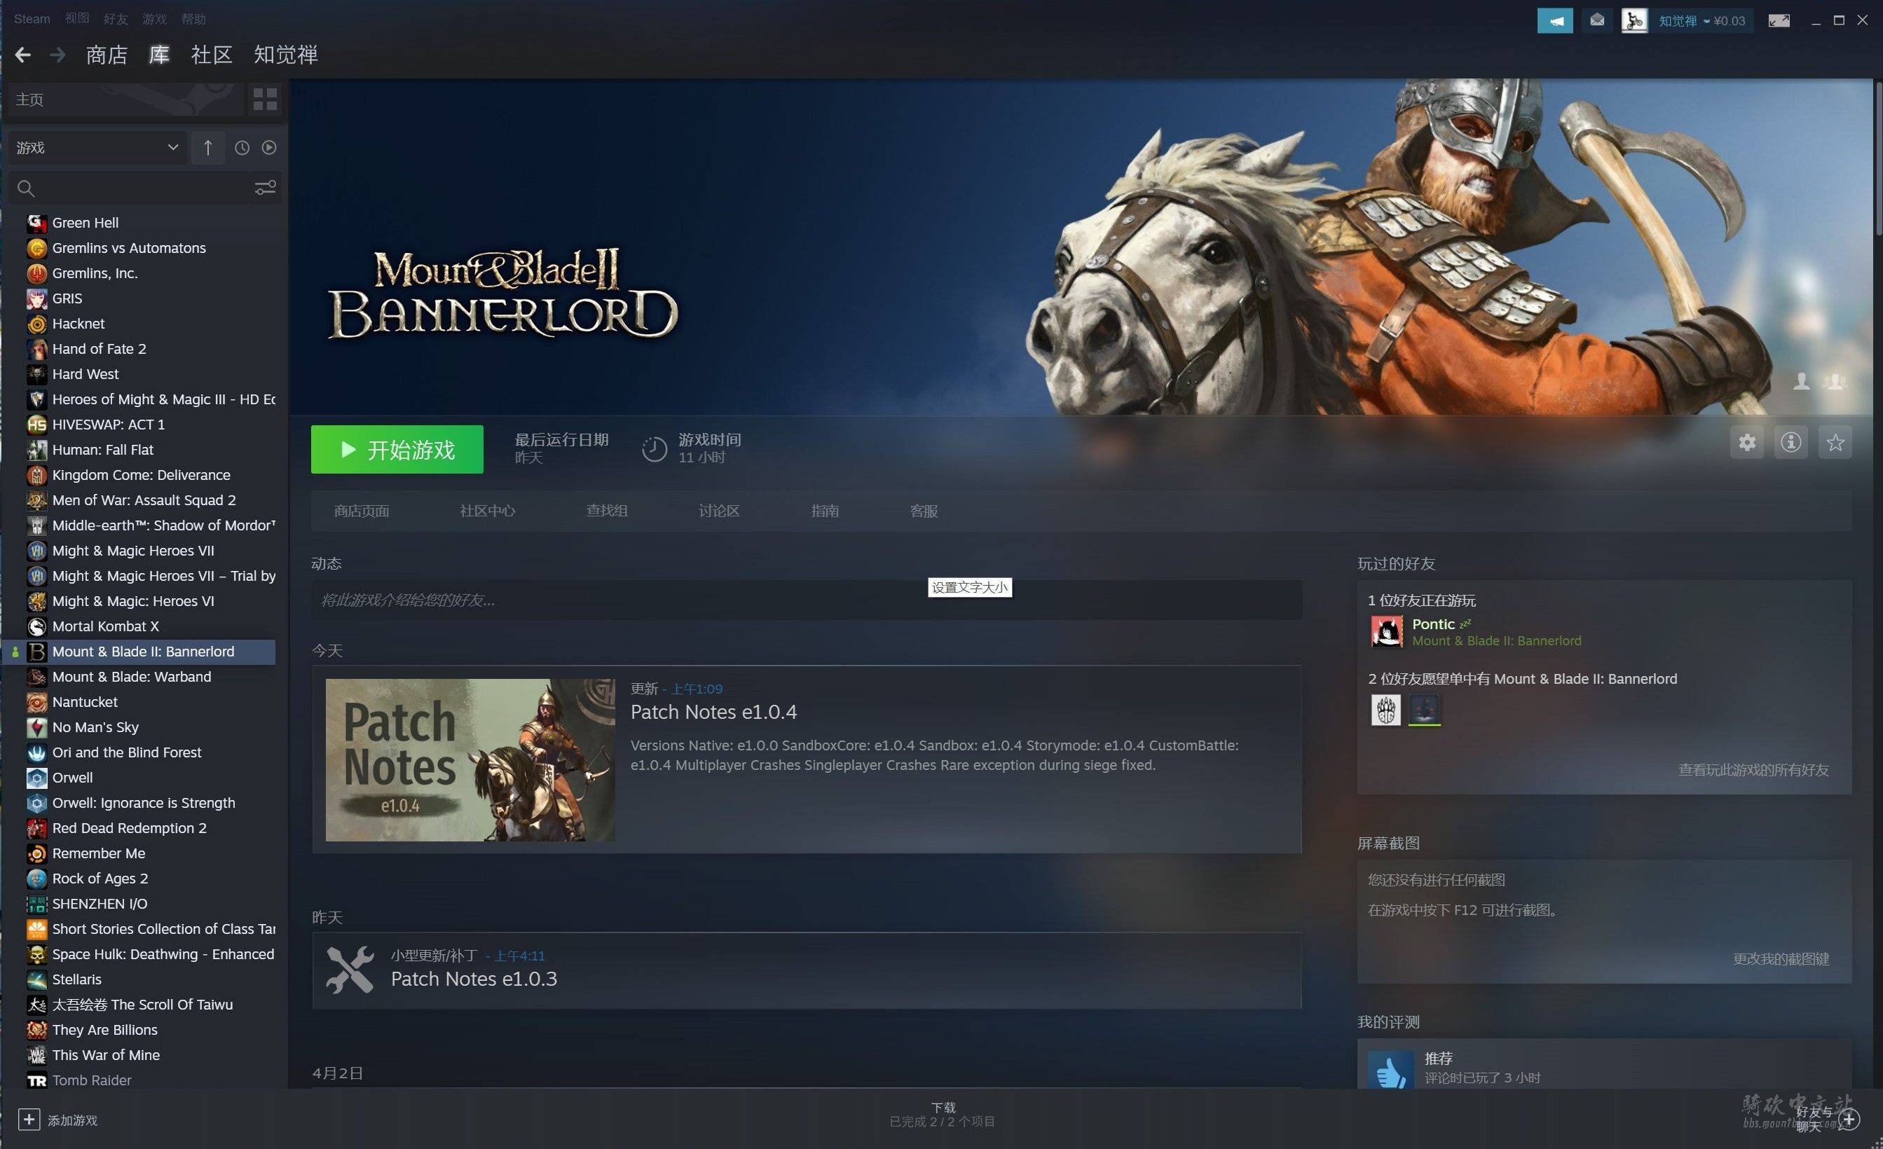Open Patch Notes e1.0.4 headline
This screenshot has width=1883, height=1149.
(714, 712)
